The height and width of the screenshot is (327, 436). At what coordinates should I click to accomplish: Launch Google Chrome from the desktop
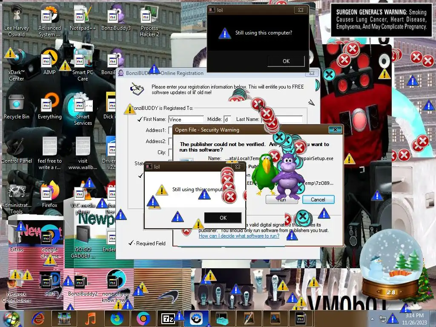(x=49, y=242)
